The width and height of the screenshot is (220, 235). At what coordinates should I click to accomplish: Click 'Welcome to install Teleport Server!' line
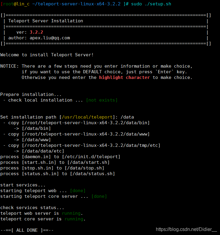click(x=47, y=55)
